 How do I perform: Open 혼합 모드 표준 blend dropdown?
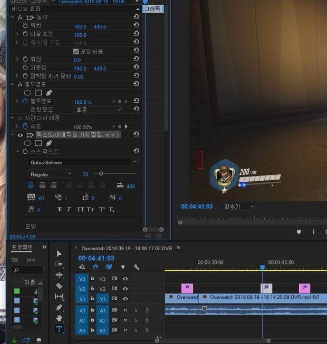point(98,110)
